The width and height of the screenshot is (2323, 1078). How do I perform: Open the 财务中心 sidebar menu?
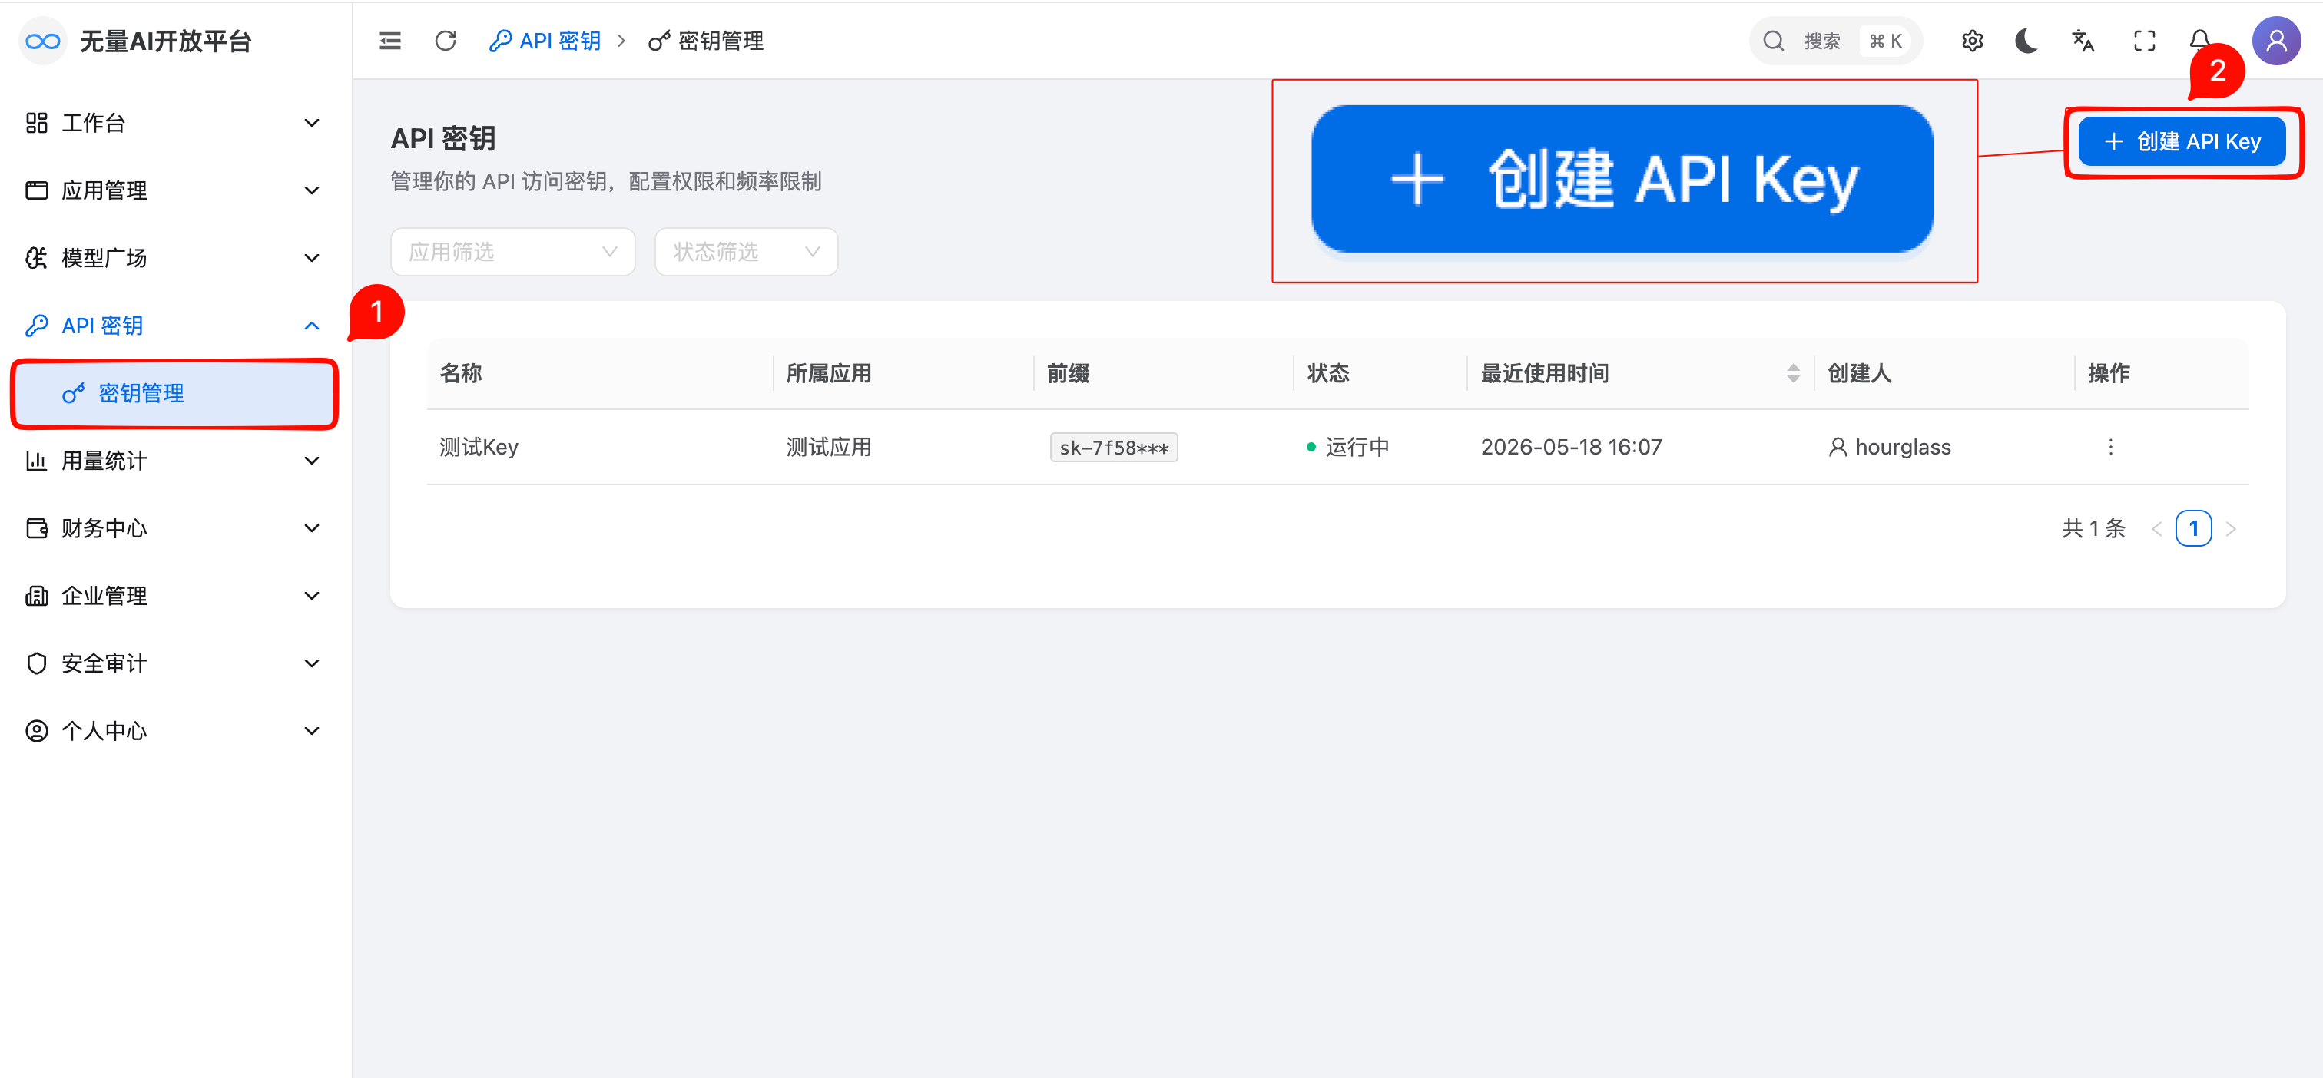[174, 528]
